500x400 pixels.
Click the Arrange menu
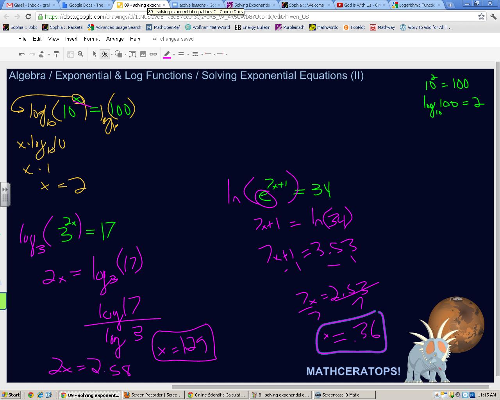point(114,39)
